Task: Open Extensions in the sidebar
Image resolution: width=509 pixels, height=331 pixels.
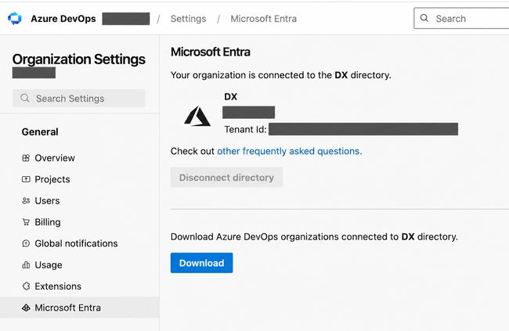Action: coord(80,286)
